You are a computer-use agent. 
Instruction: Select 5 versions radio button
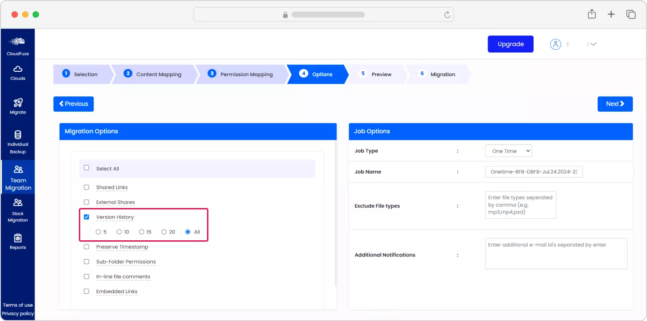pyautogui.click(x=99, y=232)
